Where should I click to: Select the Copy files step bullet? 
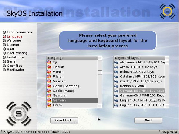[x=4, y=66]
